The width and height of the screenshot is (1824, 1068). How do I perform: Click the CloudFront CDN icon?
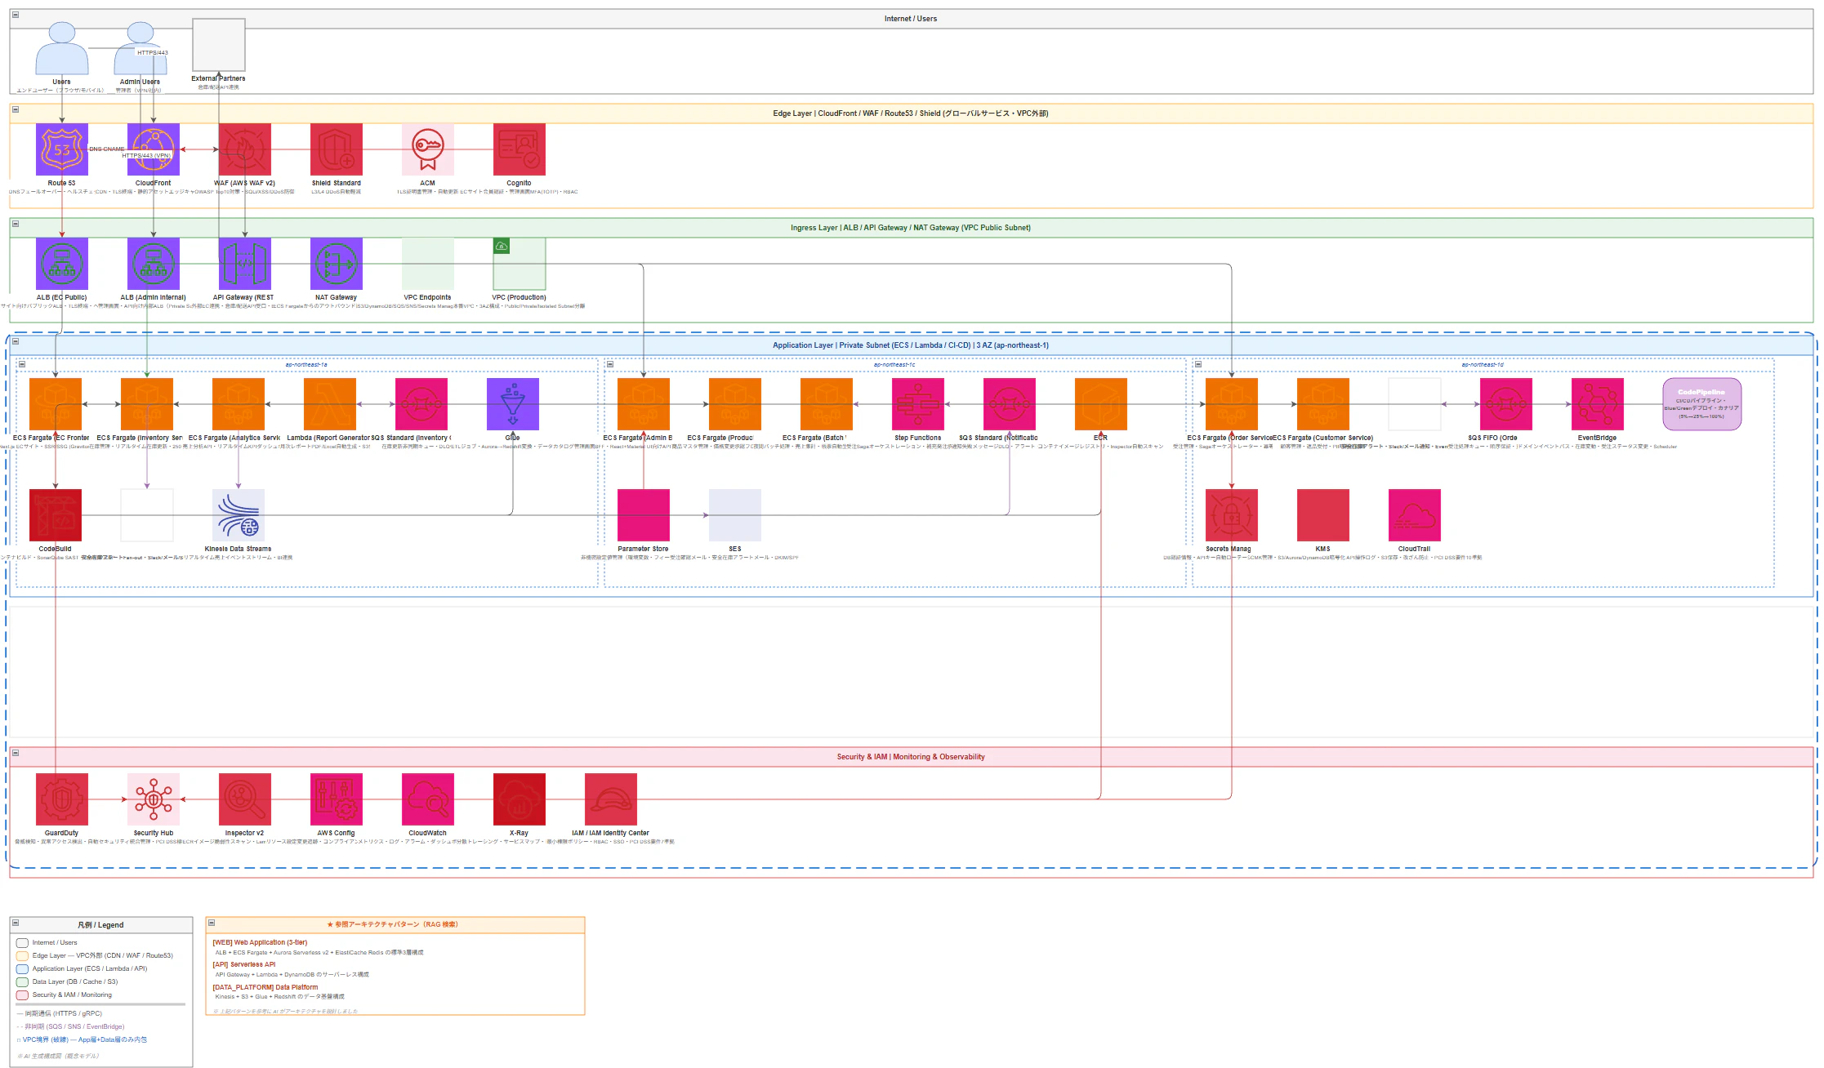pos(154,149)
